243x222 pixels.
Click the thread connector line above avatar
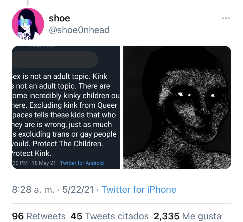pos(28,3)
